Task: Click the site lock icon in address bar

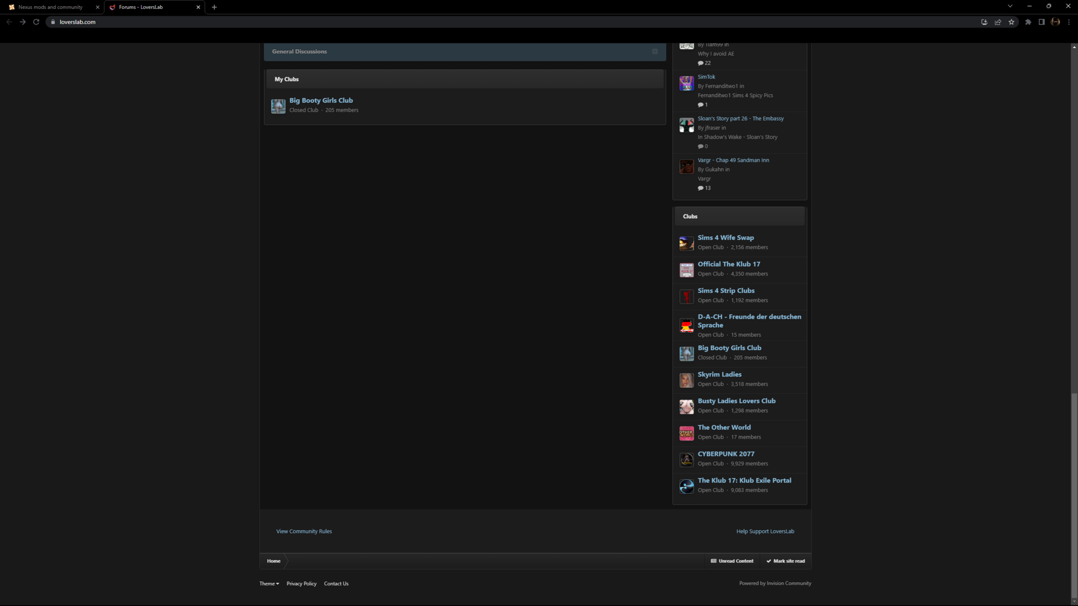Action: (53, 22)
